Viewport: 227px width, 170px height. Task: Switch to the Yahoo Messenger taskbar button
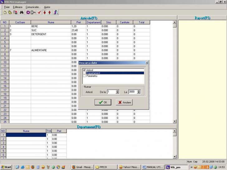click(129, 167)
